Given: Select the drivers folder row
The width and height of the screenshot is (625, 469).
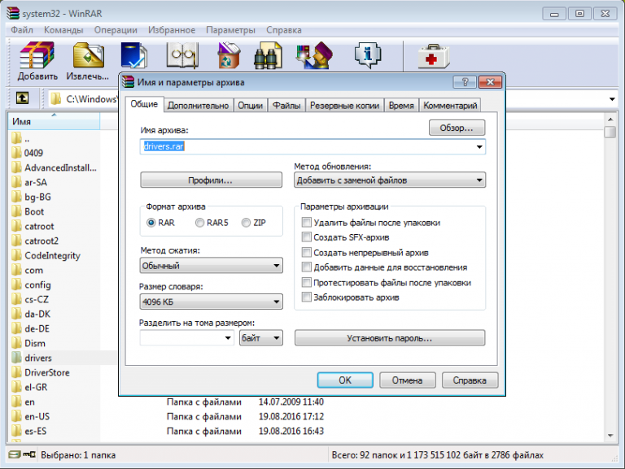Looking at the screenshot, I should [x=63, y=358].
